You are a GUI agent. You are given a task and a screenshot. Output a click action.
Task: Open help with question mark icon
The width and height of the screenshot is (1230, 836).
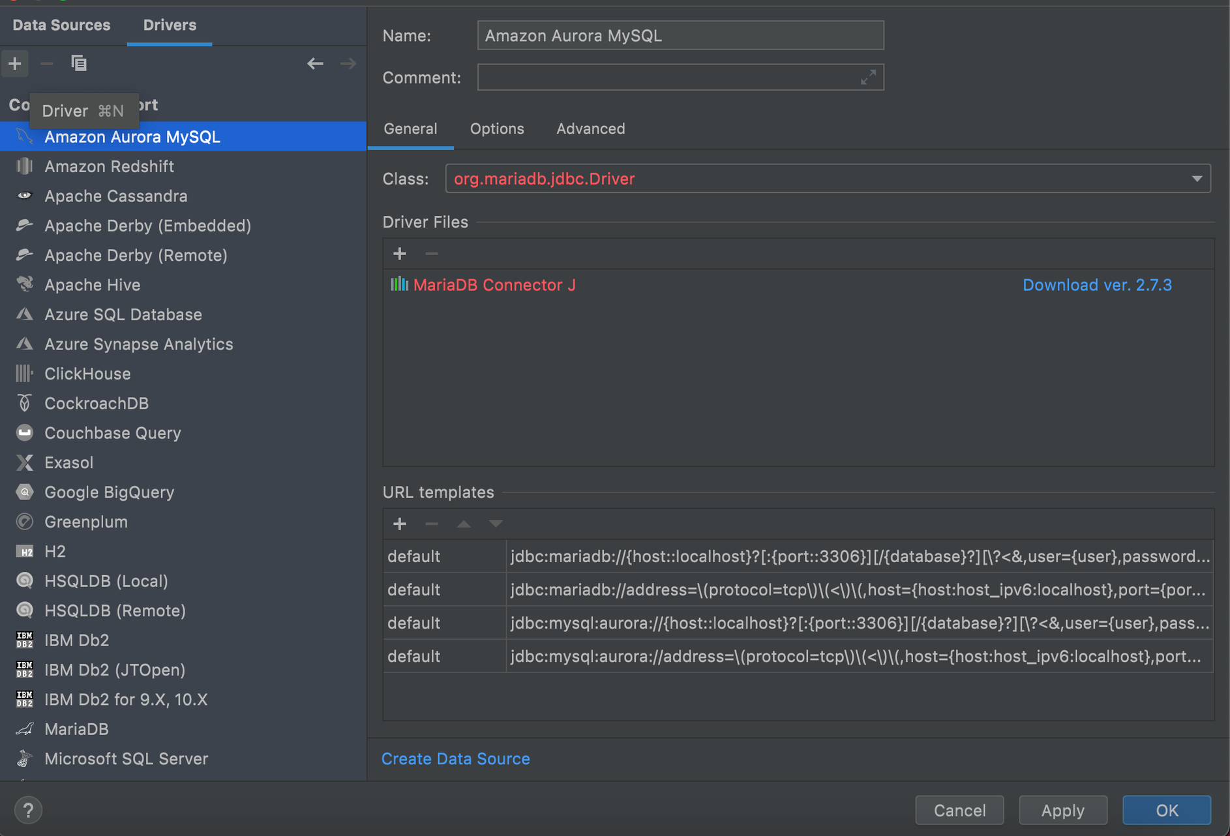(x=28, y=810)
